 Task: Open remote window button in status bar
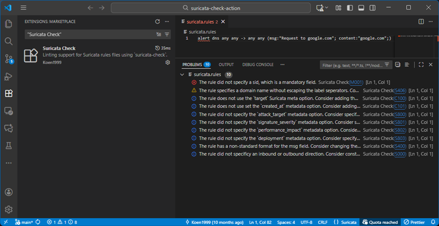pyautogui.click(x=6, y=222)
